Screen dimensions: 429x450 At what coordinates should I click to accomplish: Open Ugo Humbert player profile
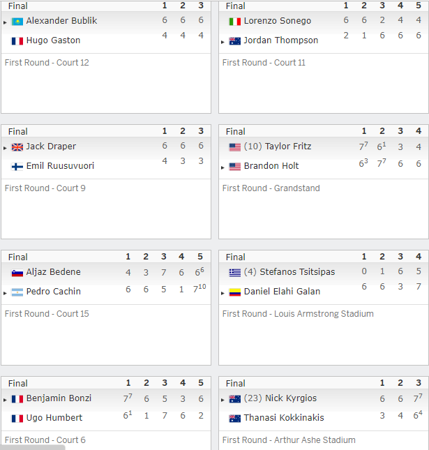(x=54, y=418)
